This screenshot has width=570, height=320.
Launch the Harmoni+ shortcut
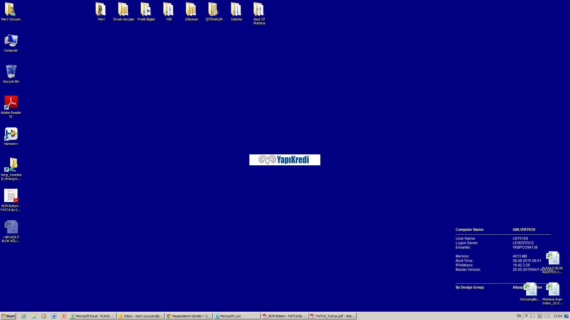(11, 136)
